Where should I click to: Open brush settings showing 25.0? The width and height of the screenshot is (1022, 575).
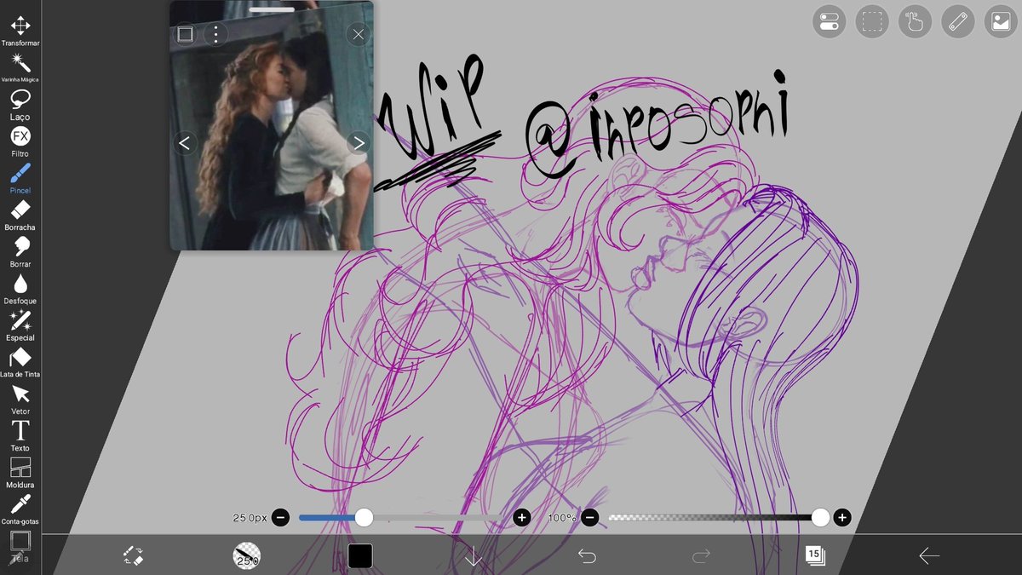point(246,556)
